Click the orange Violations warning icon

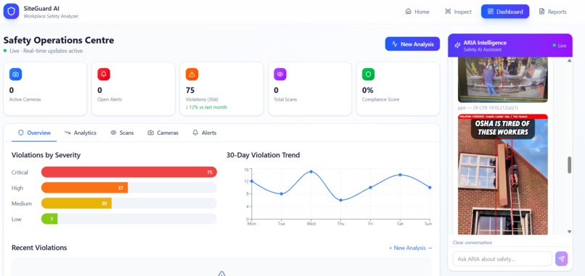coord(192,74)
